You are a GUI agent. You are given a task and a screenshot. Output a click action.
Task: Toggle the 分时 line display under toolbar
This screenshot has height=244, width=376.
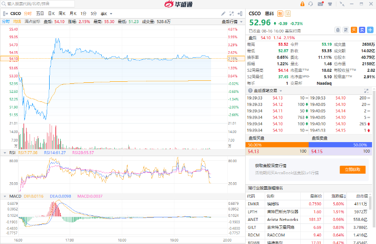click(x=6, y=22)
